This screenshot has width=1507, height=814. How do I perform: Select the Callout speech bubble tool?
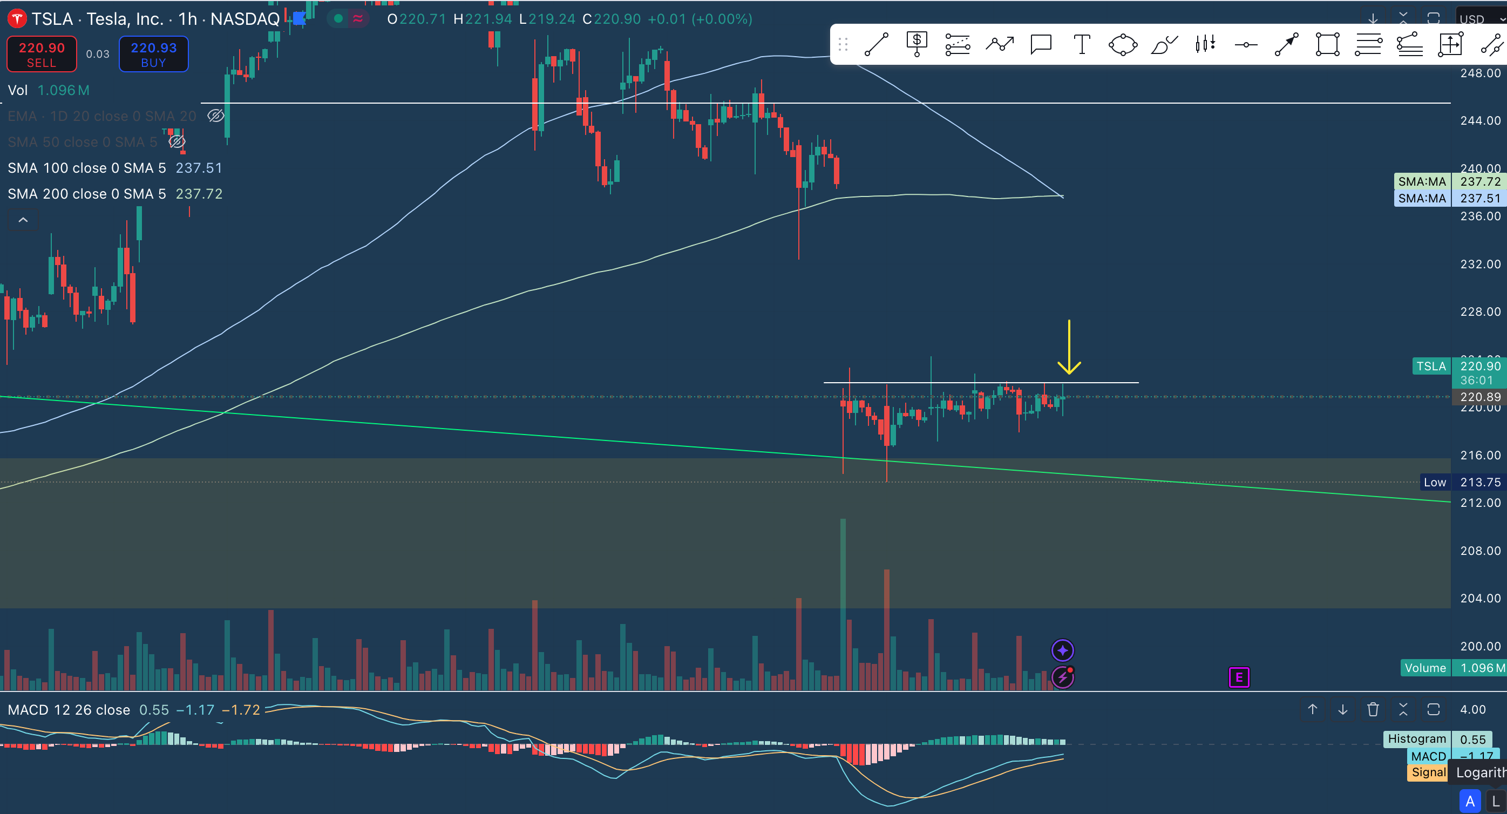(1041, 44)
